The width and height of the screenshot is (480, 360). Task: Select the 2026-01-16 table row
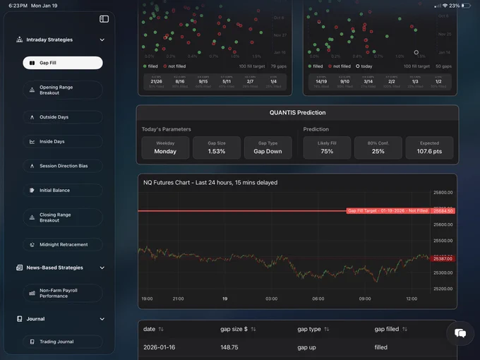pos(297,347)
